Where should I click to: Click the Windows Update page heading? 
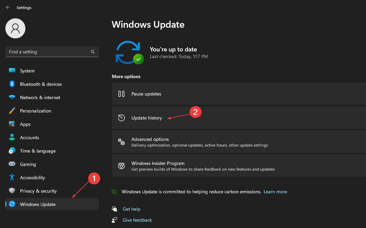coord(148,24)
